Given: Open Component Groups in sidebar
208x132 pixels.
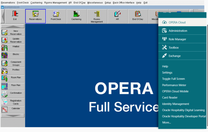Looking at the screenshot, I should coord(13,63).
